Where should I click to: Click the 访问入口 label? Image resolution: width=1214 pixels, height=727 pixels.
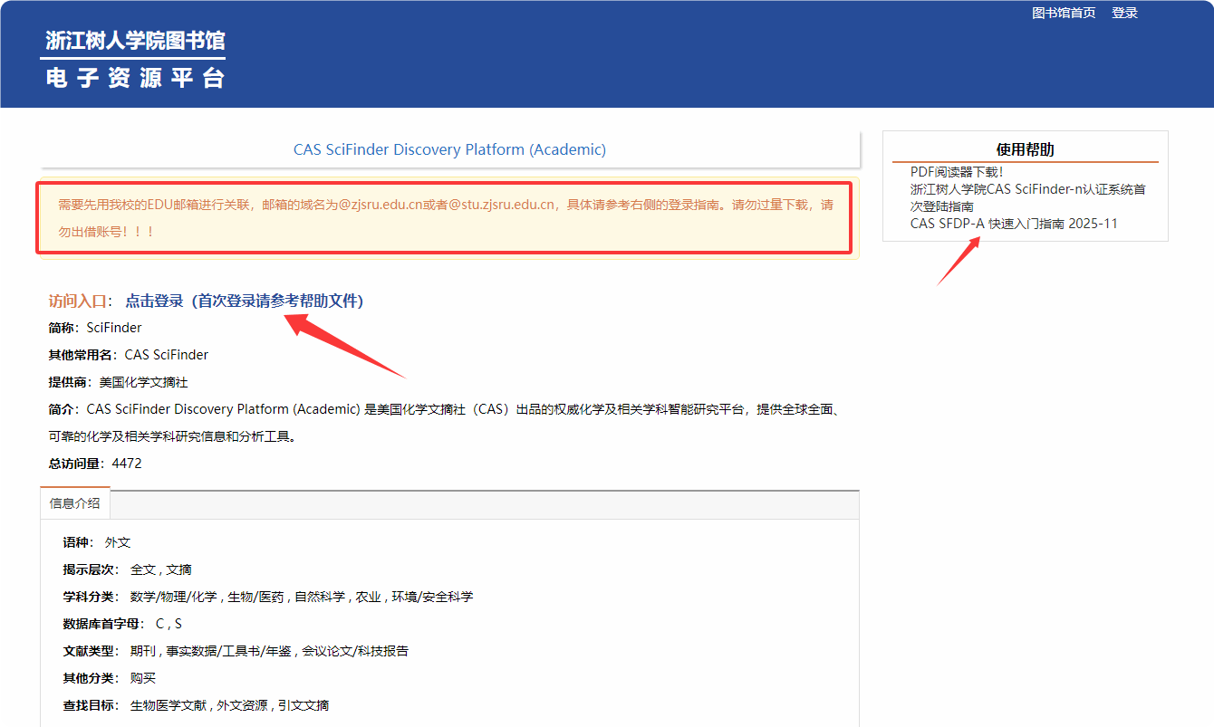pos(79,301)
